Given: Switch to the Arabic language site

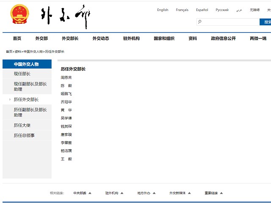Looking at the screenshot, I should point(239,10).
